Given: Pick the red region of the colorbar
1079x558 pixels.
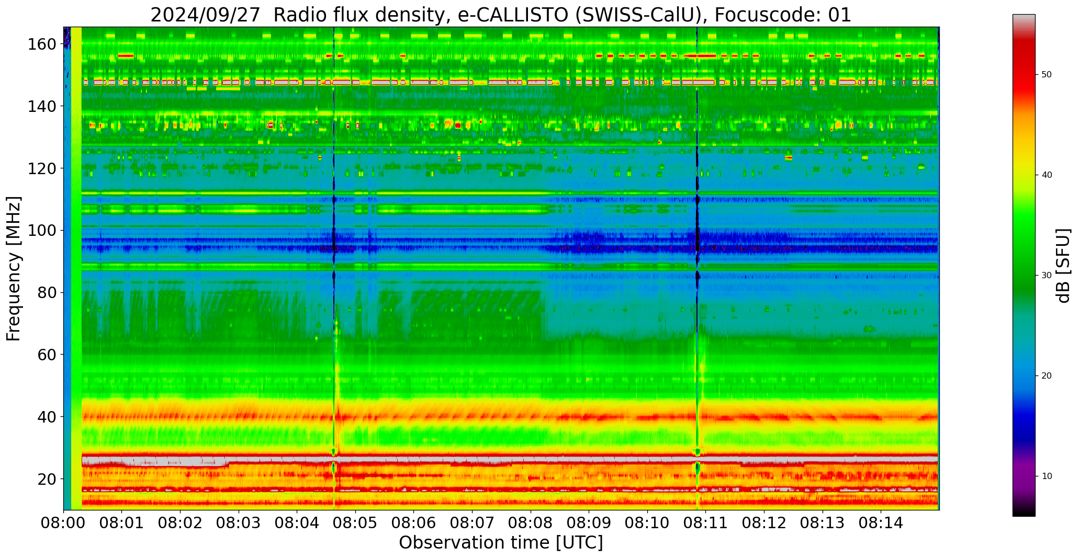Looking at the screenshot, I should tap(1024, 73).
